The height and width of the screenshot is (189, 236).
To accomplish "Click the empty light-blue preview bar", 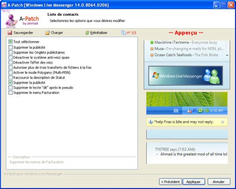I will pos(187,134).
